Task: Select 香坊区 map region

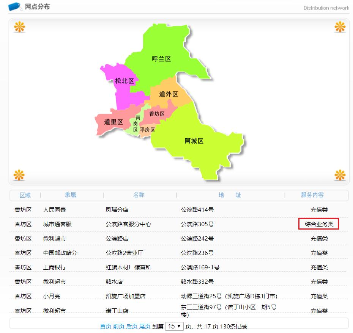Action: point(156,113)
